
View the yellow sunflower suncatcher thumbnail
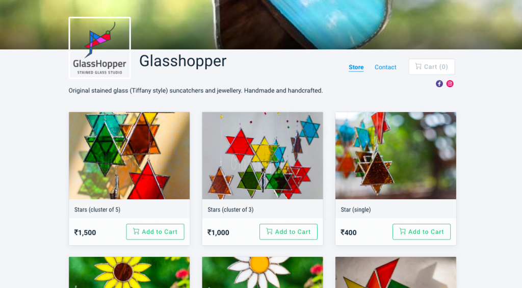pos(129,272)
